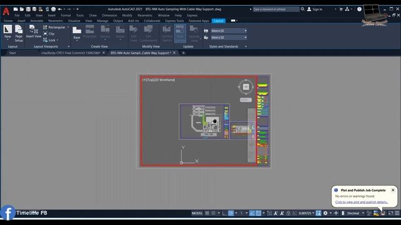Click the Clip viewport tool
Viewport: 401px width, 225px height.
(x=49, y=34)
